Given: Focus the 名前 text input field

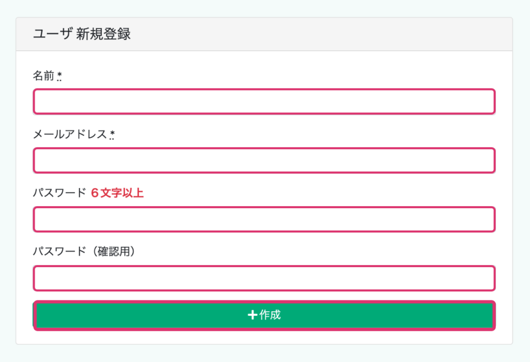Looking at the screenshot, I should (264, 102).
